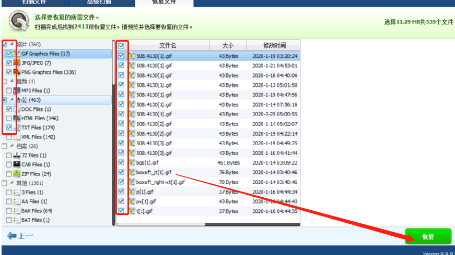The image size is (455, 255).
Task: Click the recovery logo icon in header
Action: [x=19, y=21]
